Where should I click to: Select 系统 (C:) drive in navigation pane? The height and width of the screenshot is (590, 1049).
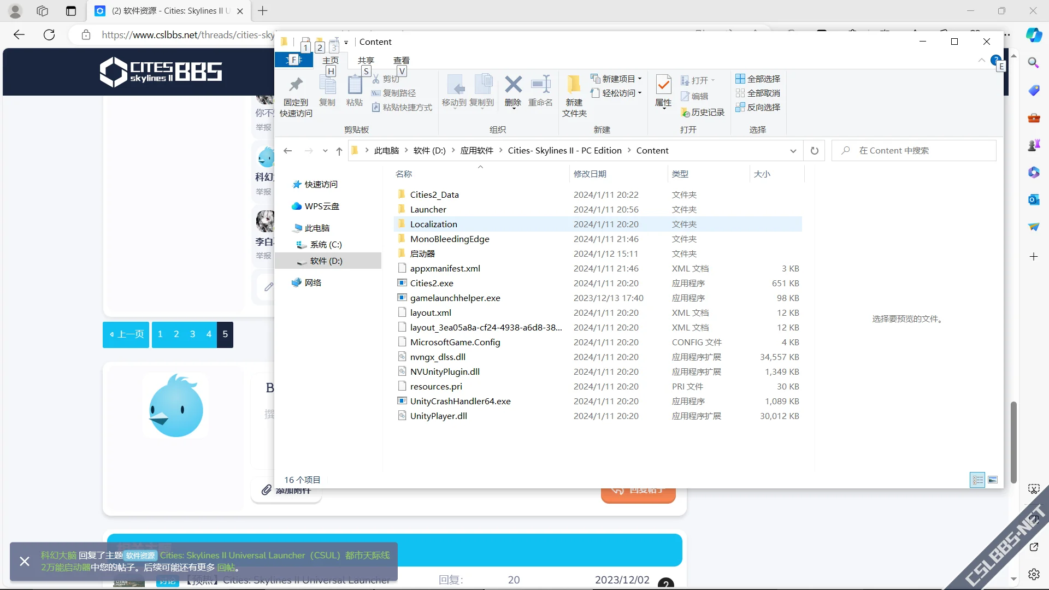(326, 245)
